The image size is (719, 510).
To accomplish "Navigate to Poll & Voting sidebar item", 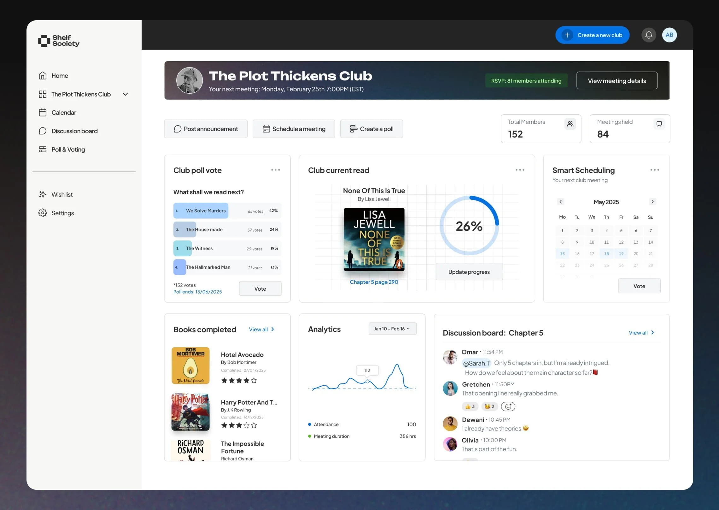I will [x=68, y=150].
